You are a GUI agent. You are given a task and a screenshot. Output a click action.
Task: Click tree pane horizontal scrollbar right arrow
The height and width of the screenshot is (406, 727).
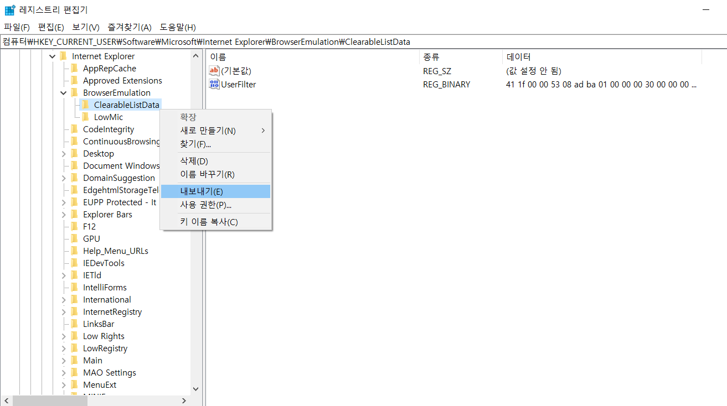click(184, 400)
